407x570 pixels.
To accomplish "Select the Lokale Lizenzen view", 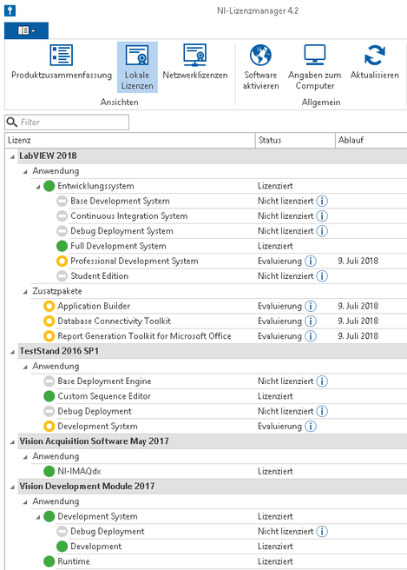I will pos(137,67).
